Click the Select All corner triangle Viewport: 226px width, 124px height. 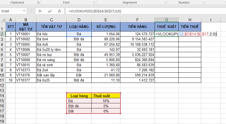pos(3,20)
